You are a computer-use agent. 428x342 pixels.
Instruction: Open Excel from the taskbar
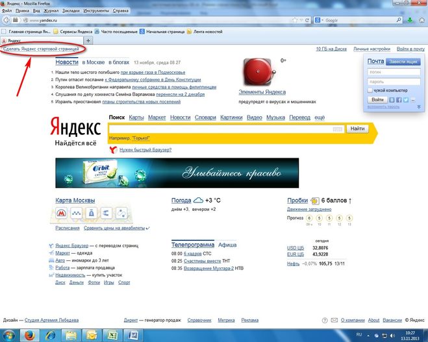point(112,335)
